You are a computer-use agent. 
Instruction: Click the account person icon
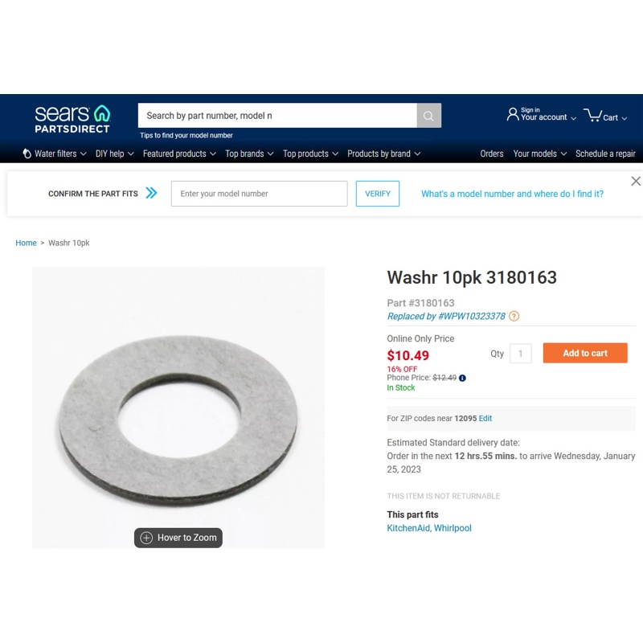[x=512, y=114]
